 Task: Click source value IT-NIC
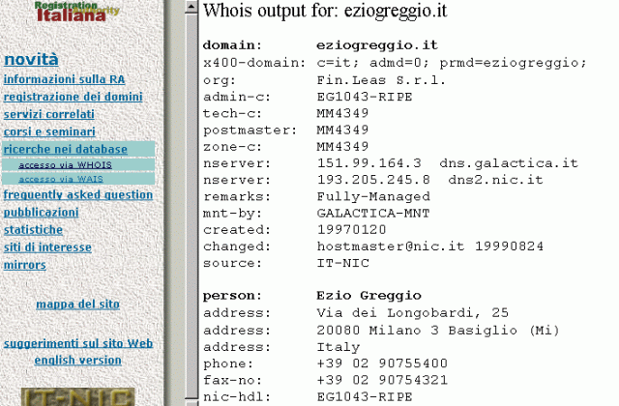[x=342, y=263]
